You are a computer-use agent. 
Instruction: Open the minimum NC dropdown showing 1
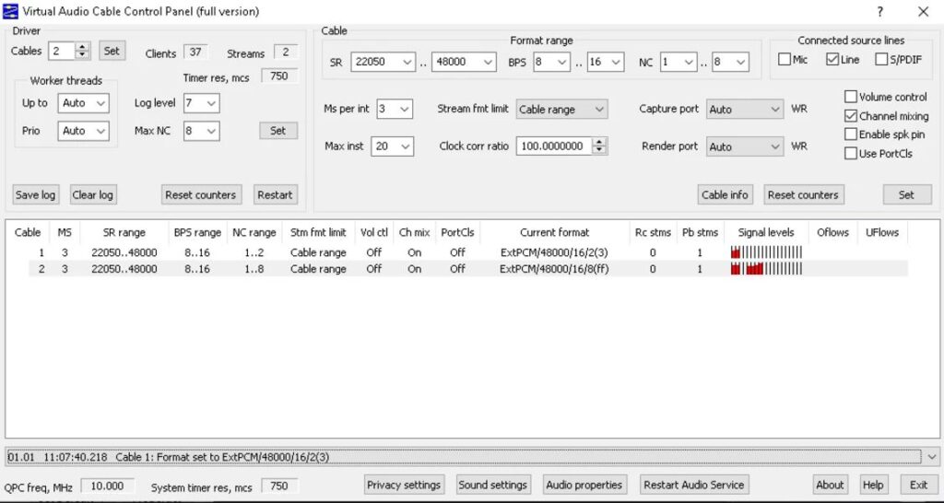click(x=678, y=62)
